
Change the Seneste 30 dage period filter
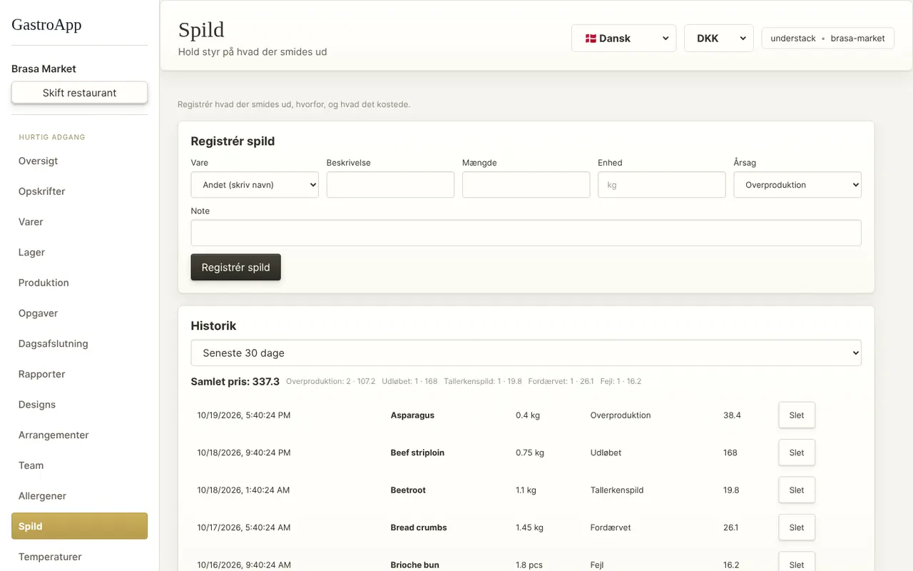click(526, 353)
